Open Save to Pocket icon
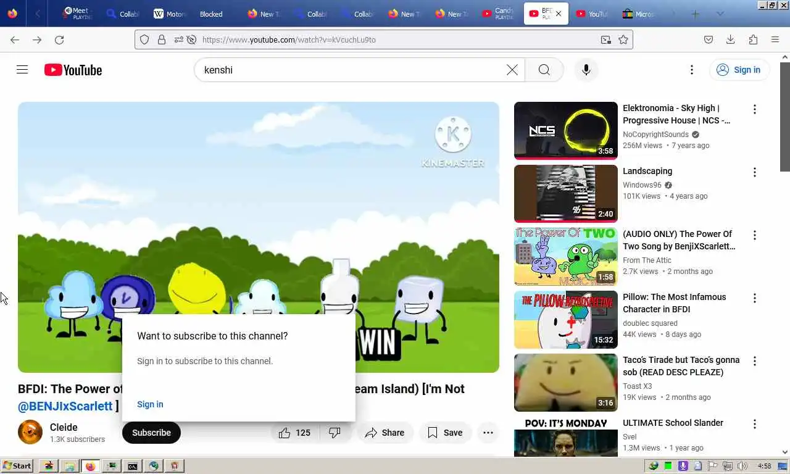The image size is (790, 474). 709,39
